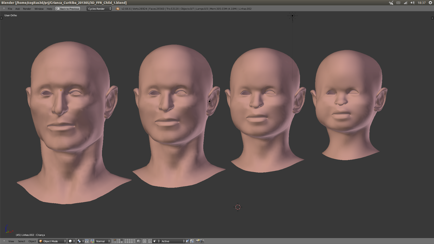Image resolution: width=434 pixels, height=244 pixels.
Task: Select the Proportional Editing control
Action: tap(145, 241)
